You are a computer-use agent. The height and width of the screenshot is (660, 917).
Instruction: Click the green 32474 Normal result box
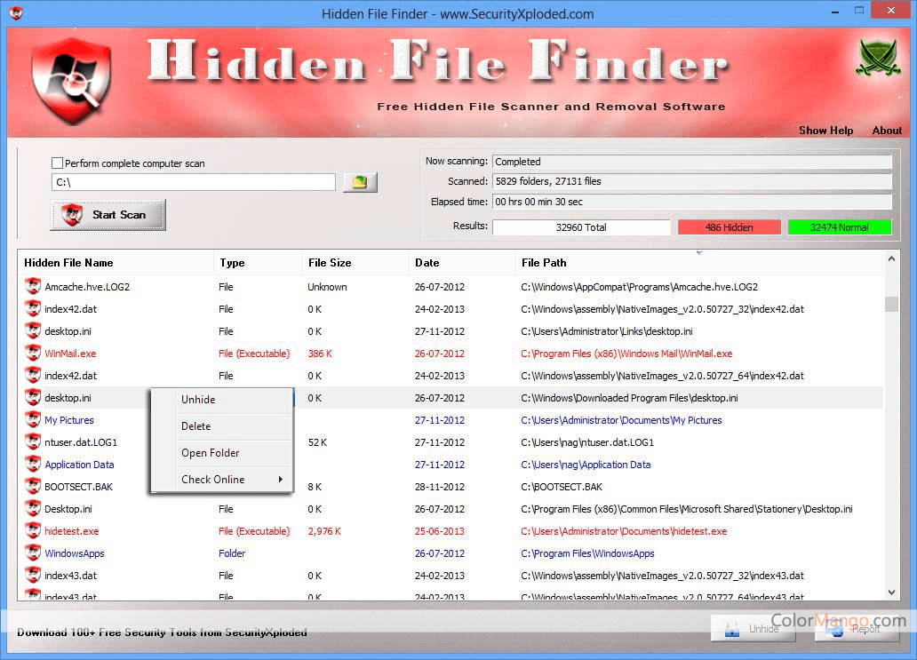click(x=839, y=227)
